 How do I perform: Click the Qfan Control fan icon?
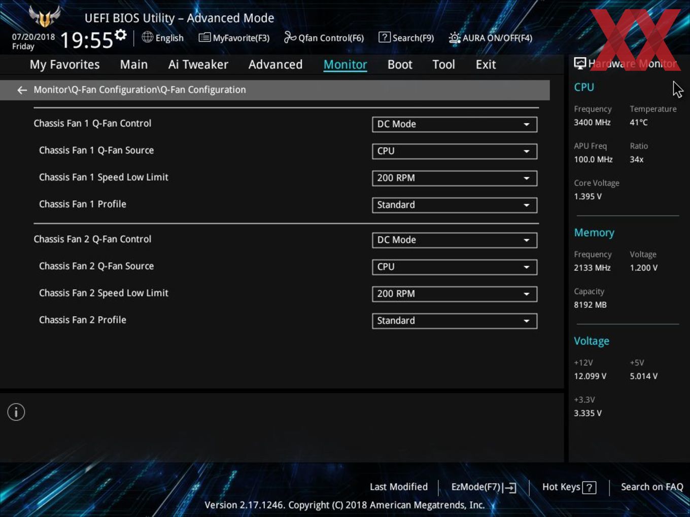click(x=290, y=37)
